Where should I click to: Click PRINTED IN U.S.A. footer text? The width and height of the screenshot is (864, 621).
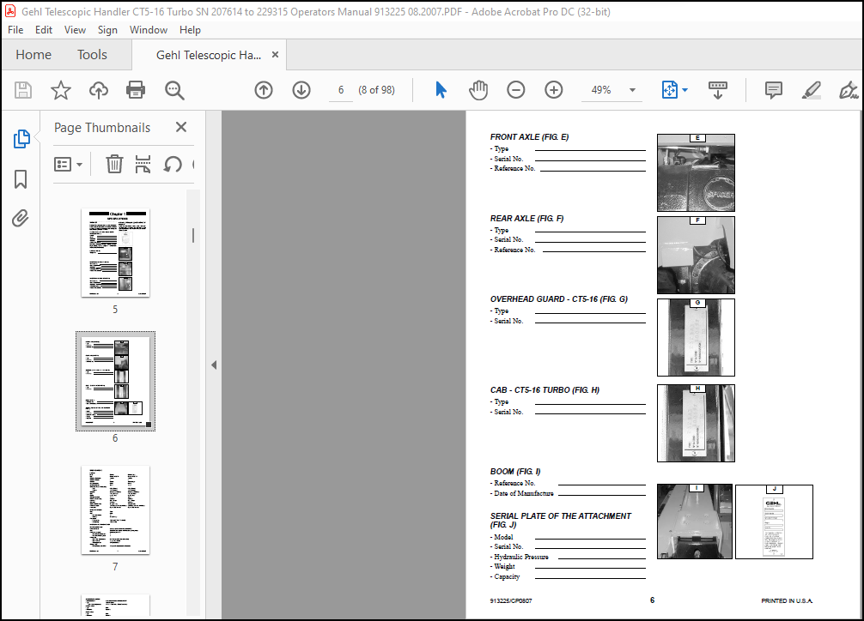coord(787,600)
